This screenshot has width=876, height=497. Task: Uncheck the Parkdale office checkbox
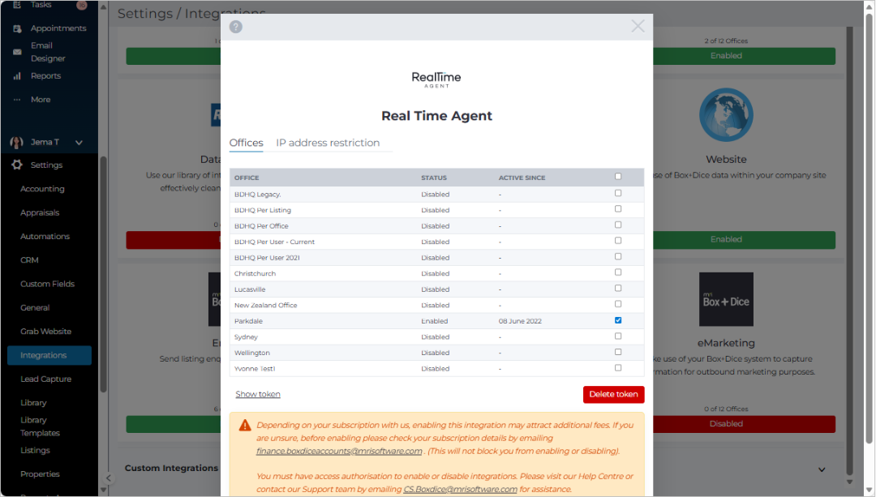click(618, 320)
